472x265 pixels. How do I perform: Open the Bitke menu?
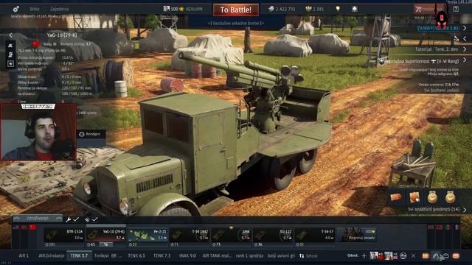(35, 9)
